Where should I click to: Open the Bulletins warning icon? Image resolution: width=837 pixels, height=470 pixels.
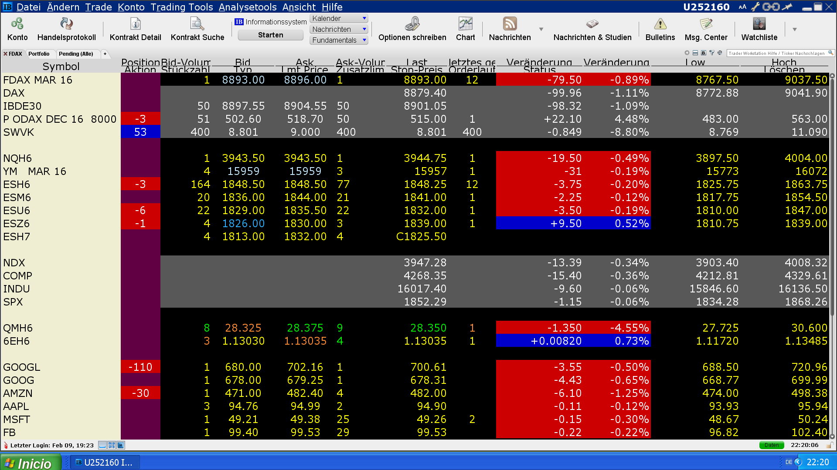[x=660, y=24]
